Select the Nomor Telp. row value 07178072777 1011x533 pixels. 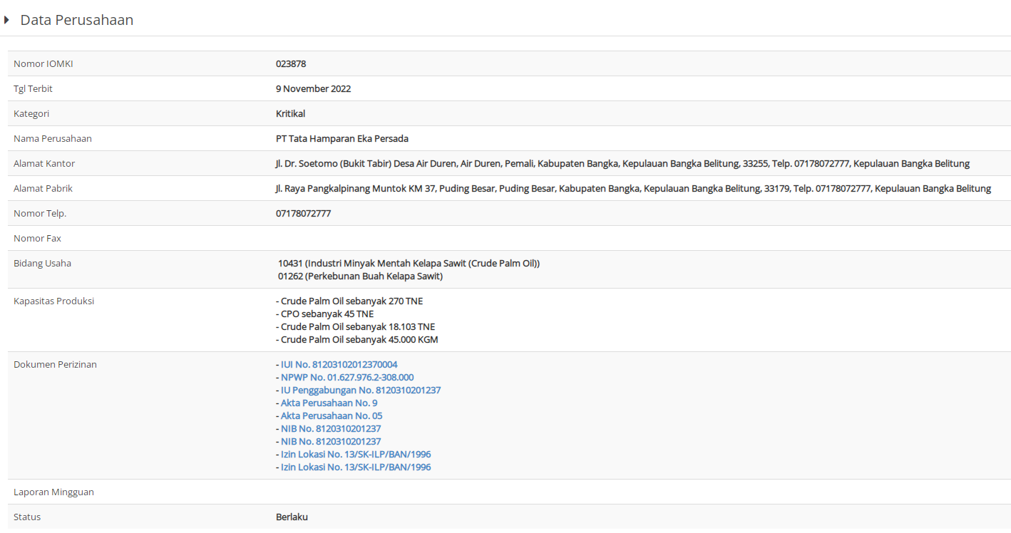tap(303, 214)
